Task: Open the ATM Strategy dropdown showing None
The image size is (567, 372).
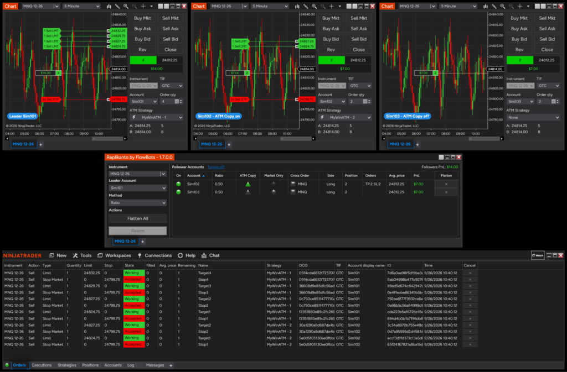Action: 533,118
